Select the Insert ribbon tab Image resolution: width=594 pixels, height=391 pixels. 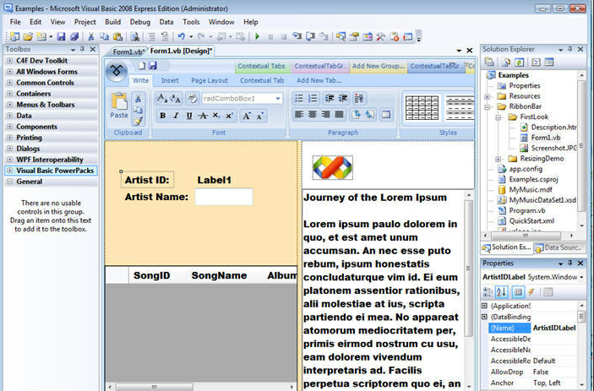click(x=170, y=80)
